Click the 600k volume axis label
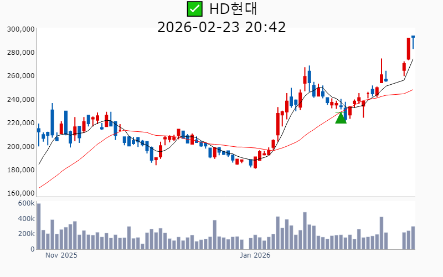Screen dimensions: 443x277 tap(25, 203)
